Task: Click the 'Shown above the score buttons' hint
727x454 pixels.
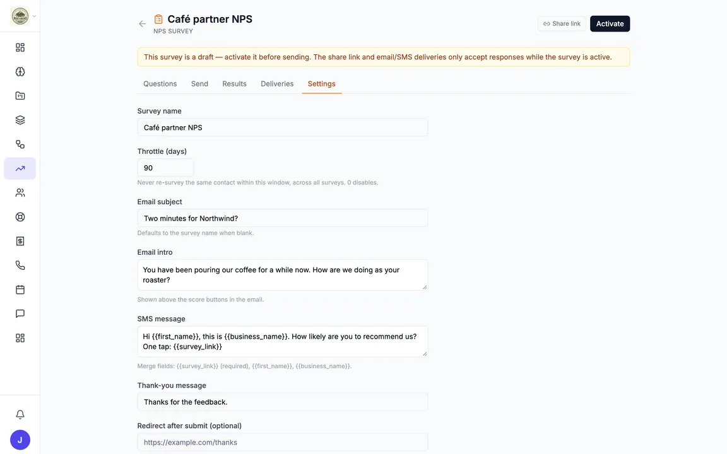Action: (x=200, y=300)
